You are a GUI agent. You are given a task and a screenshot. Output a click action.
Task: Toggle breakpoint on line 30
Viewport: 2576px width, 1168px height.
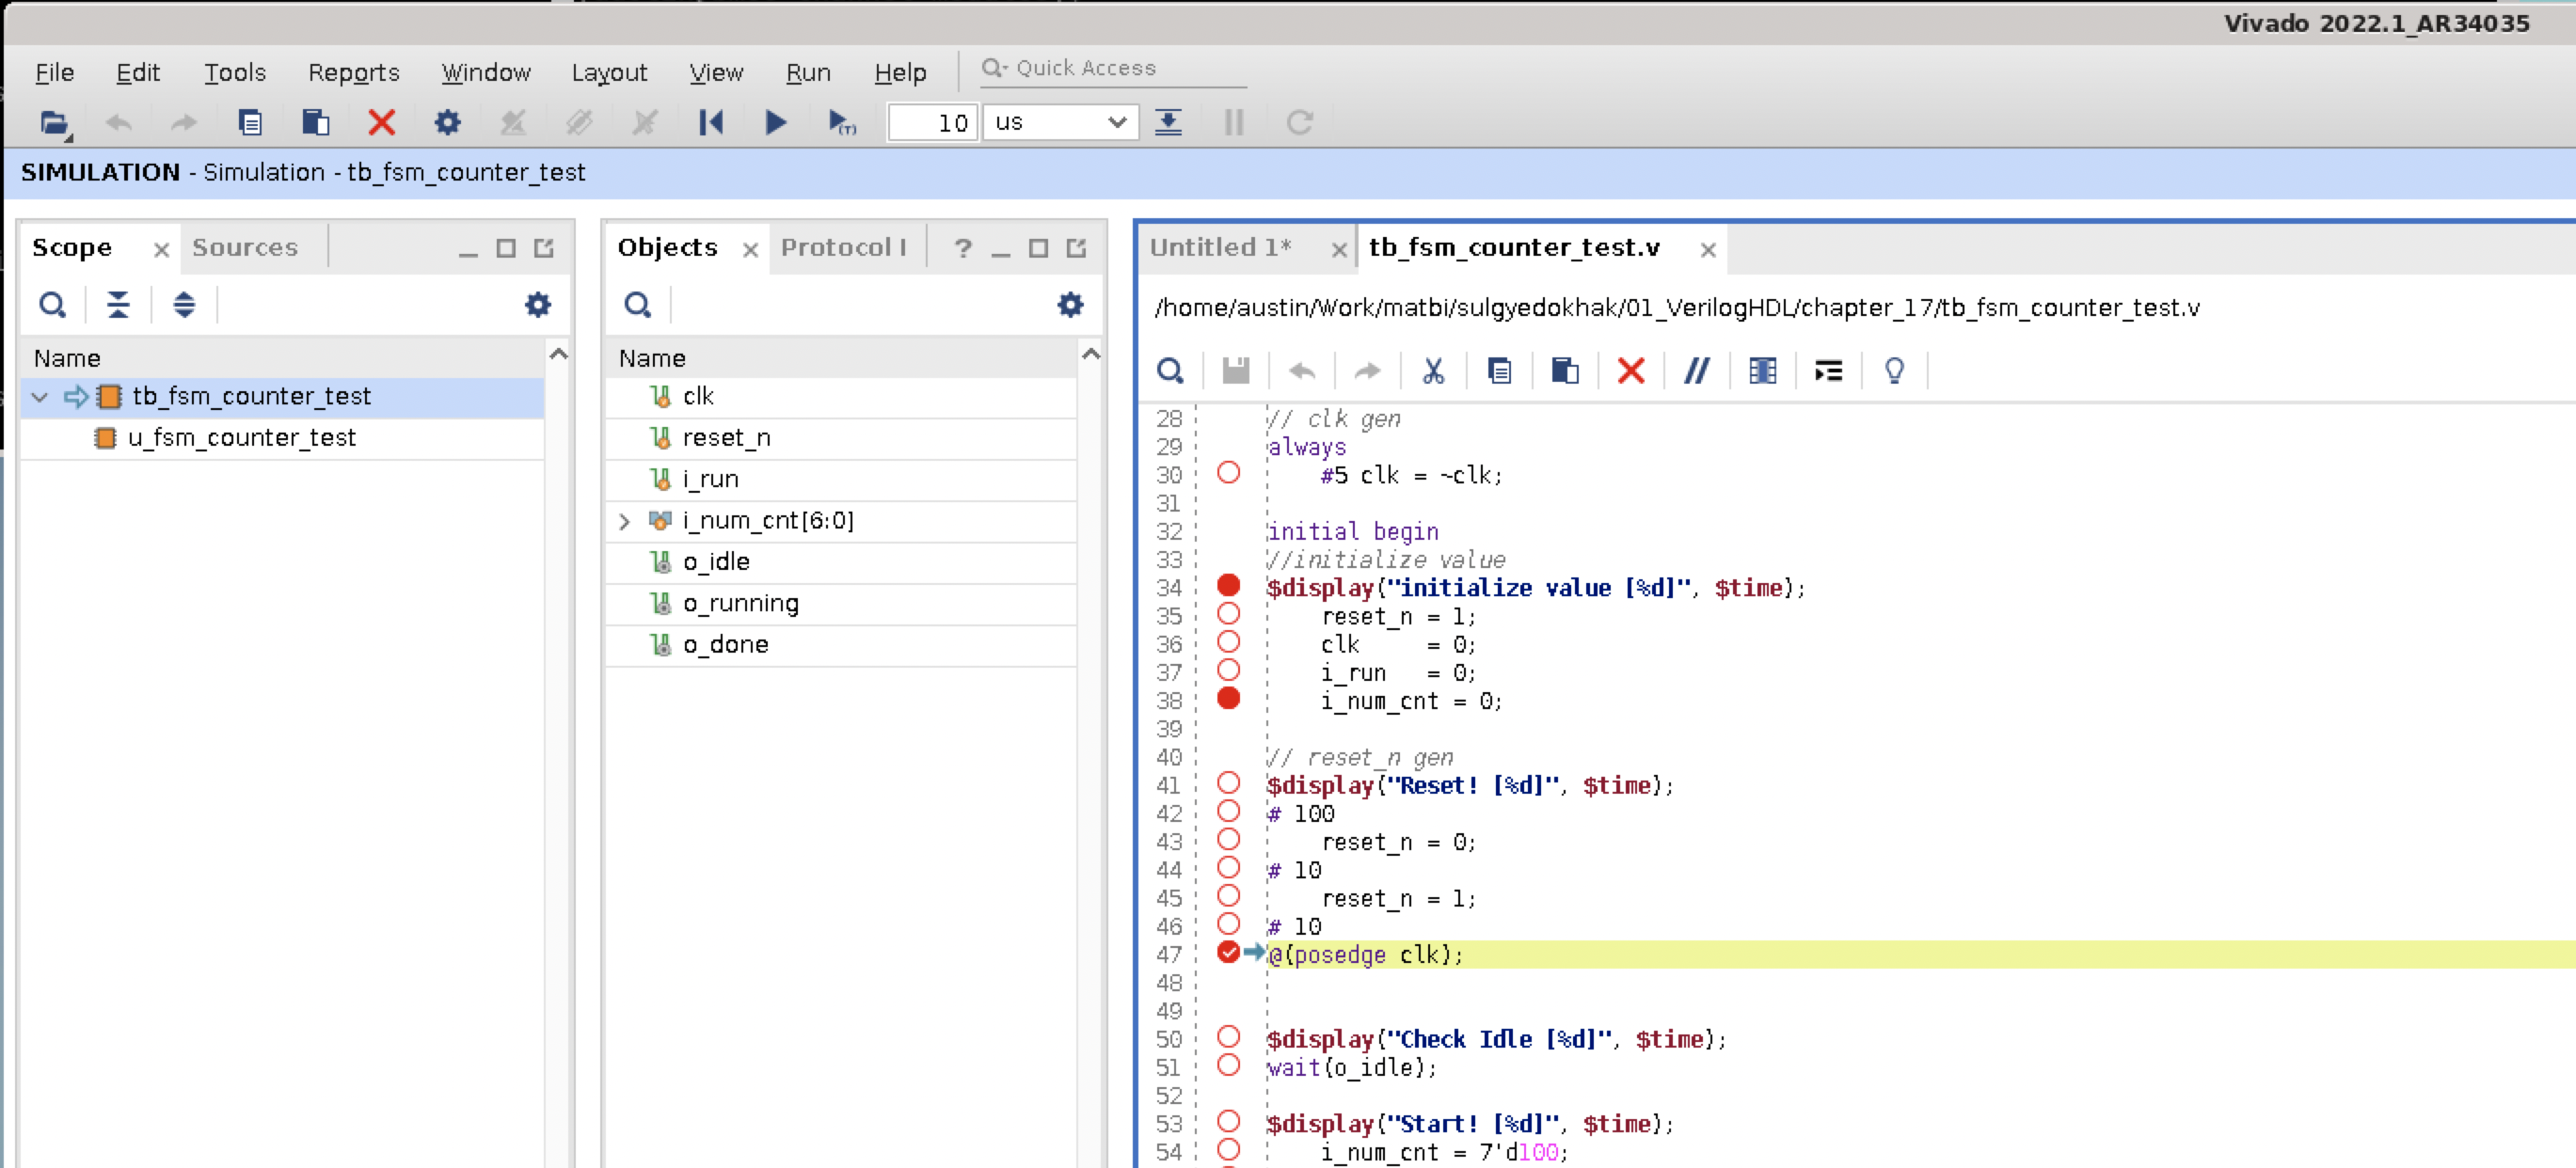1228,473
